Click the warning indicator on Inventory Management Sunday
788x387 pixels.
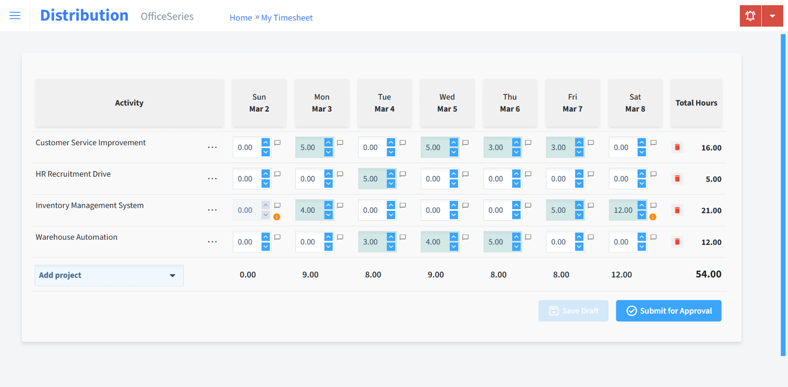(277, 217)
